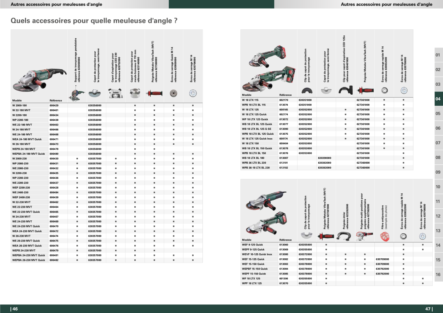
Task: Click model "WEF 9-125 Quick"
Action: pos(252,244)
